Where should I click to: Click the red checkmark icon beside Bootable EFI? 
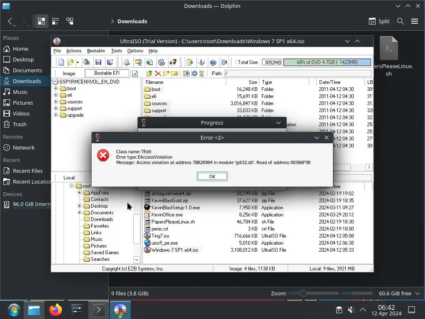pyautogui.click(x=135, y=74)
